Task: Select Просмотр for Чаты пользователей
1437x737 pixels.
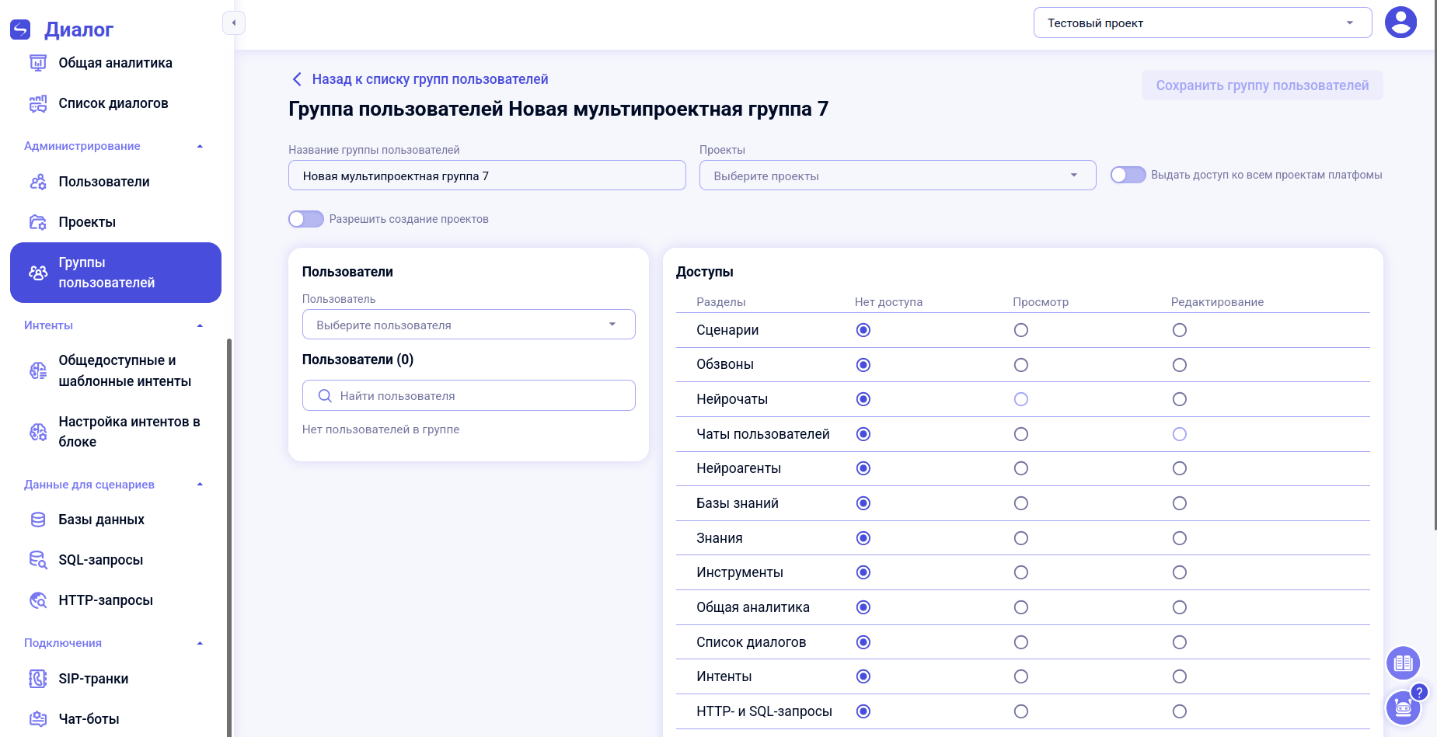Action: 1021,434
